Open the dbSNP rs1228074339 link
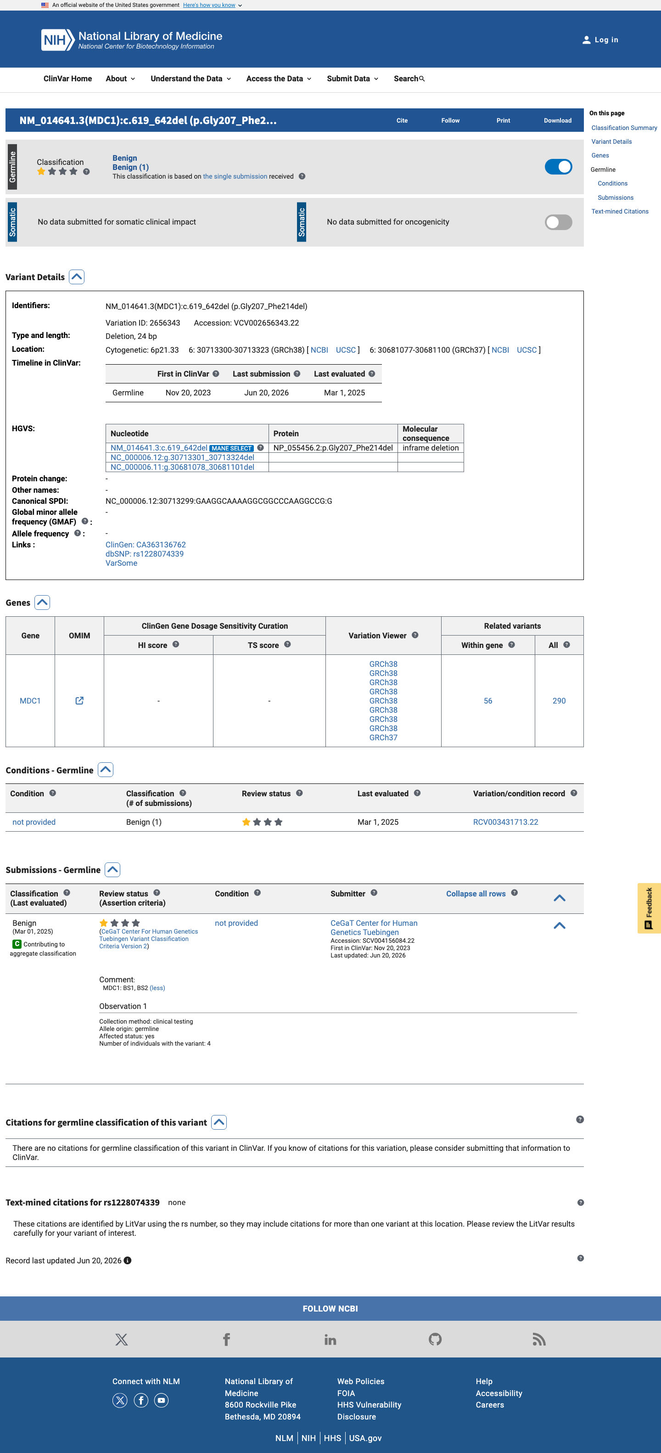The image size is (661, 1453). point(145,554)
